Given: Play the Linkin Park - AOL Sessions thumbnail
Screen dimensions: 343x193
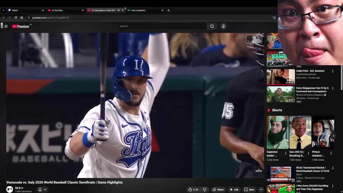Looking at the screenshot, I should click(281, 77).
